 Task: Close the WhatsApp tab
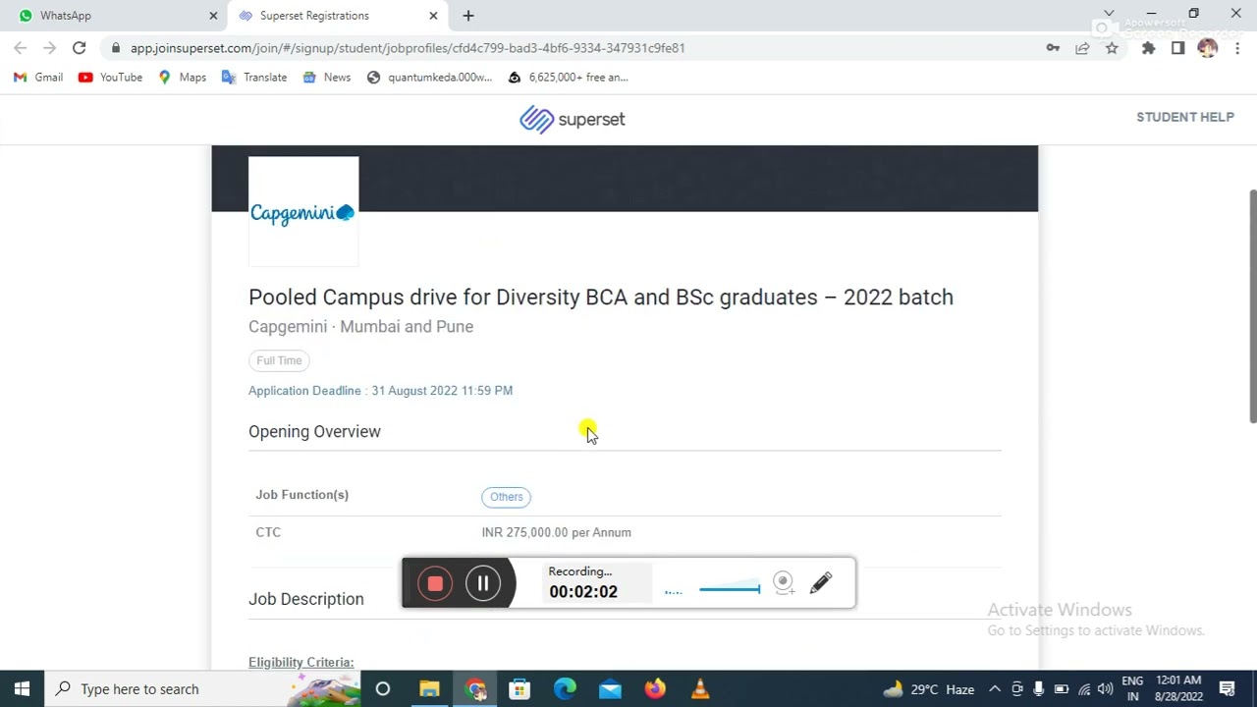coord(213,16)
